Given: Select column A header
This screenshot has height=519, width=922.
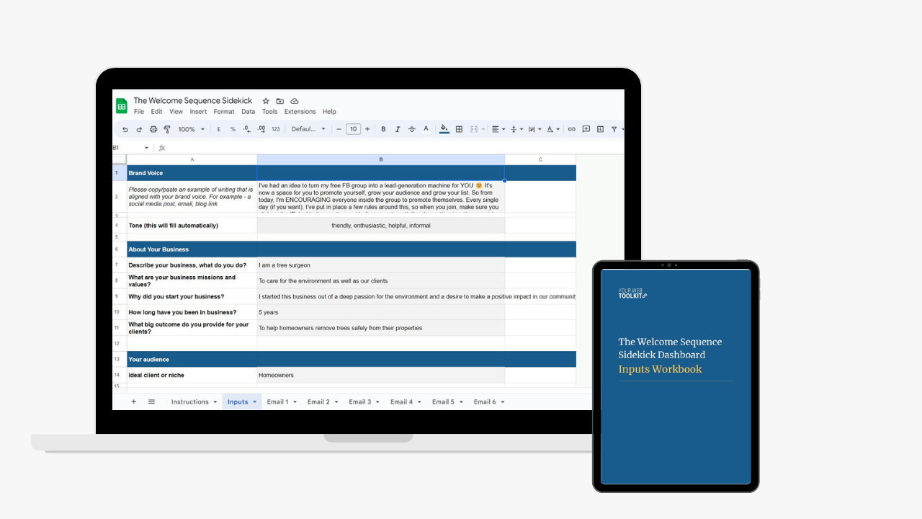Looking at the screenshot, I should pos(192,159).
